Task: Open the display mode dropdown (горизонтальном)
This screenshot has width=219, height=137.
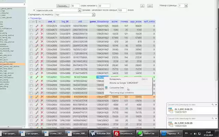Action: point(59,10)
